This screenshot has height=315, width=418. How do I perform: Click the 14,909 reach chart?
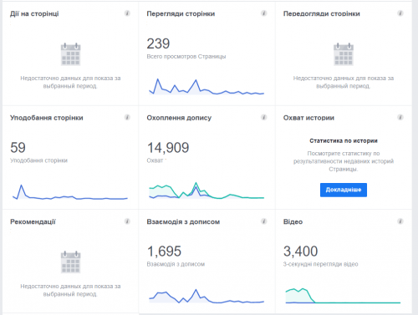[x=206, y=191]
